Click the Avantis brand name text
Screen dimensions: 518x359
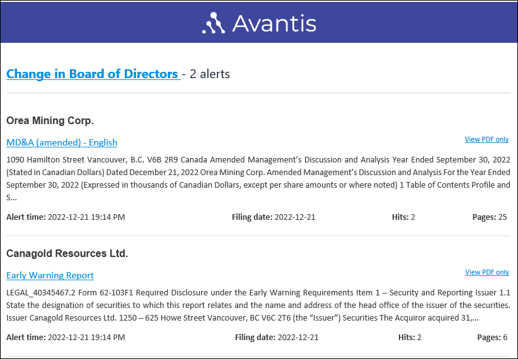coord(274,23)
